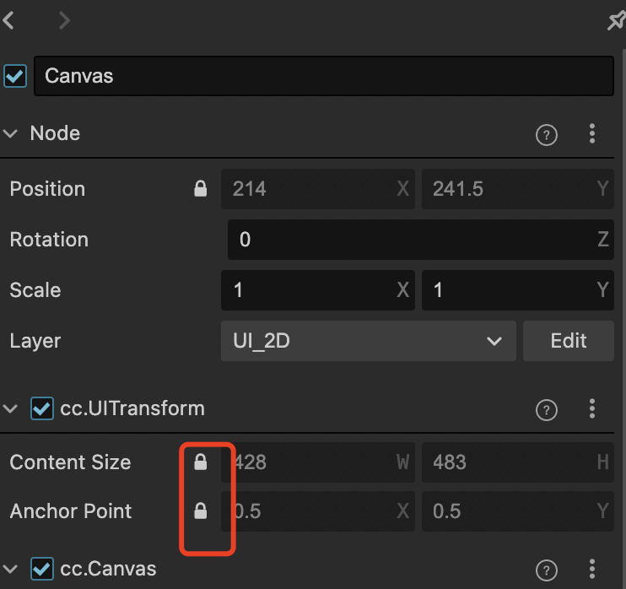Image resolution: width=626 pixels, height=589 pixels.
Task: Click the Content Size lock icon
Action: coord(201,462)
